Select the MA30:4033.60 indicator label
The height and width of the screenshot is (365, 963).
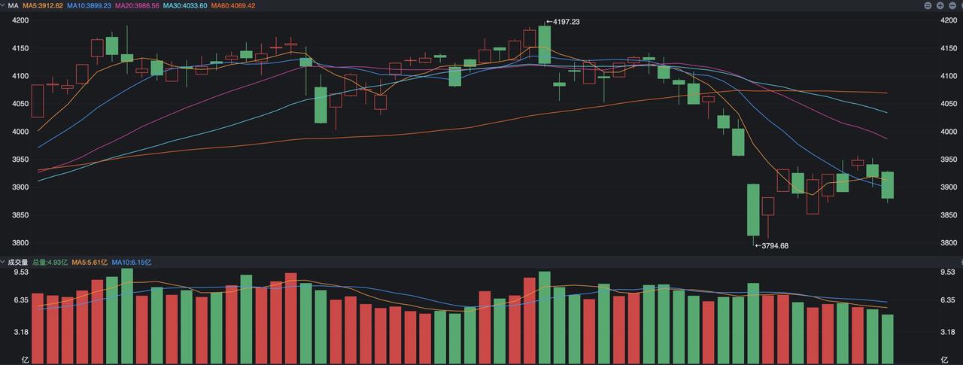pyautogui.click(x=184, y=5)
